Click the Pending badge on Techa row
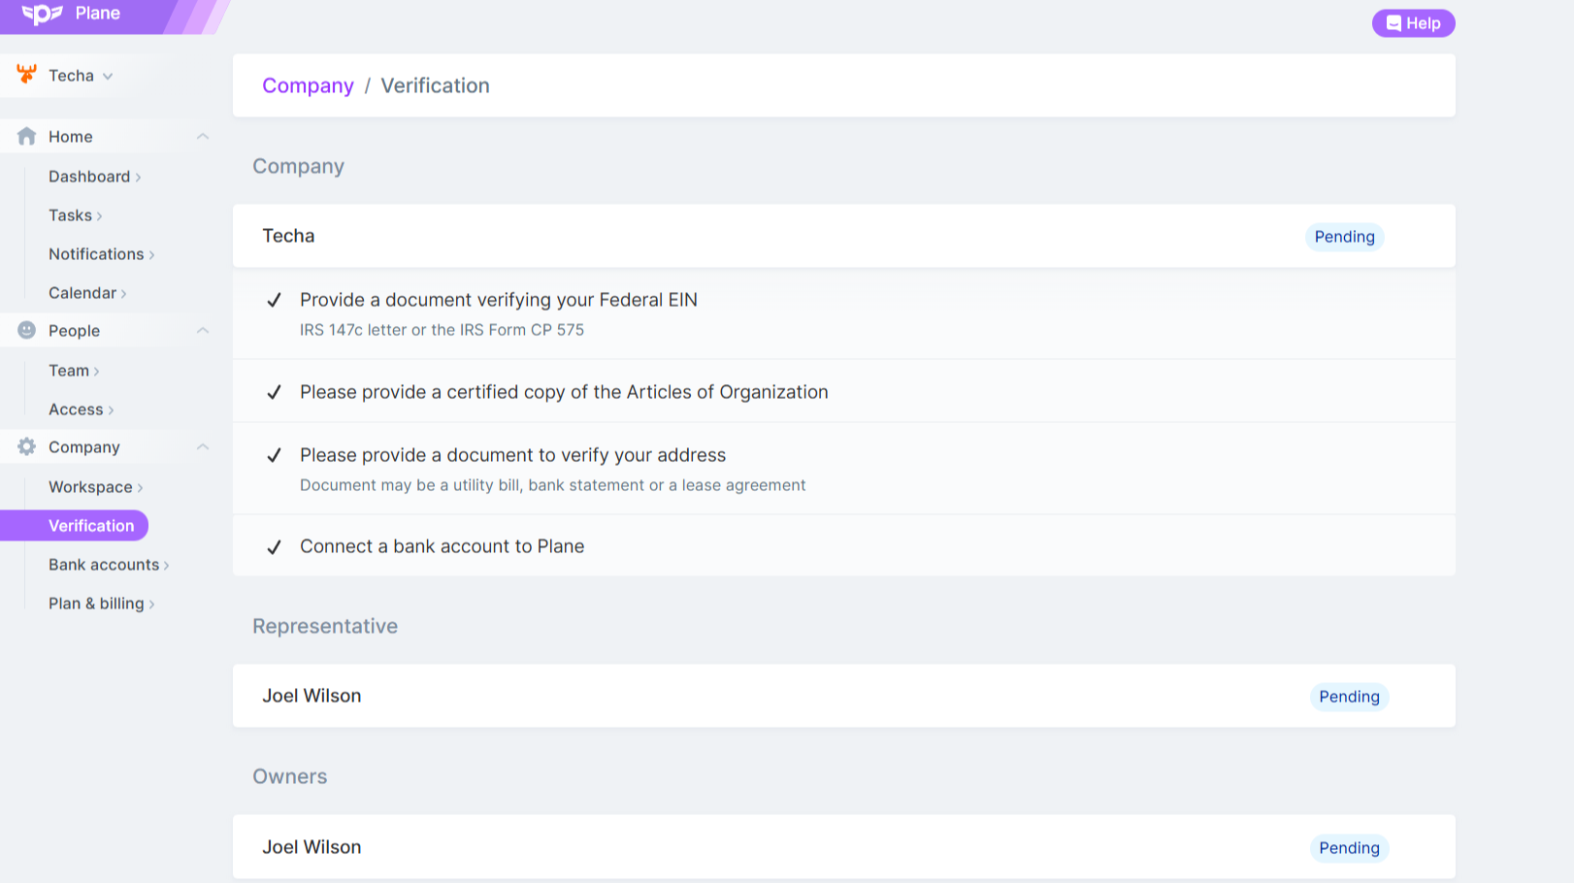 [x=1344, y=237]
